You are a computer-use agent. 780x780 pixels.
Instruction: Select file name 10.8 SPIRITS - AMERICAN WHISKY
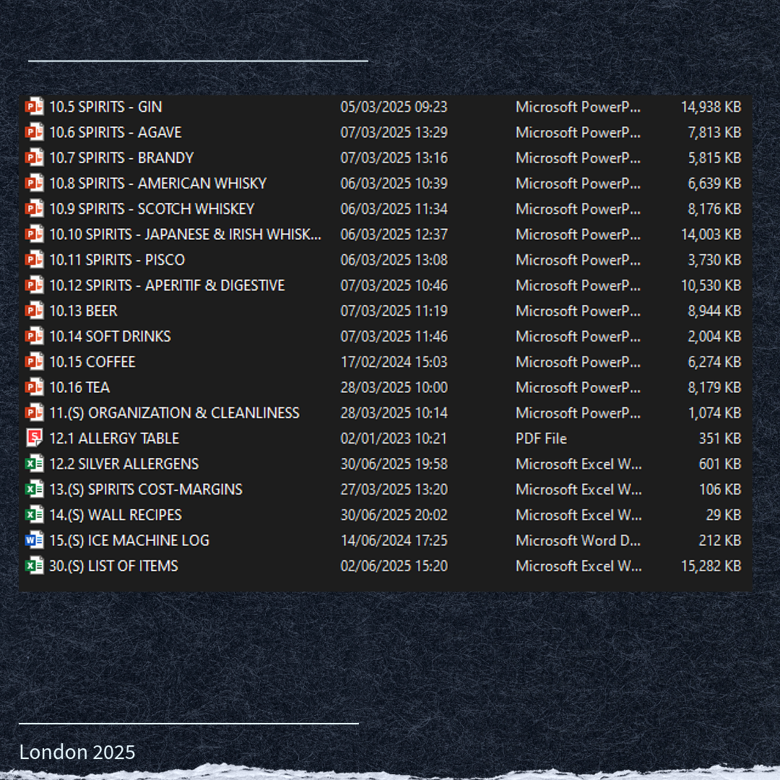[x=157, y=183]
